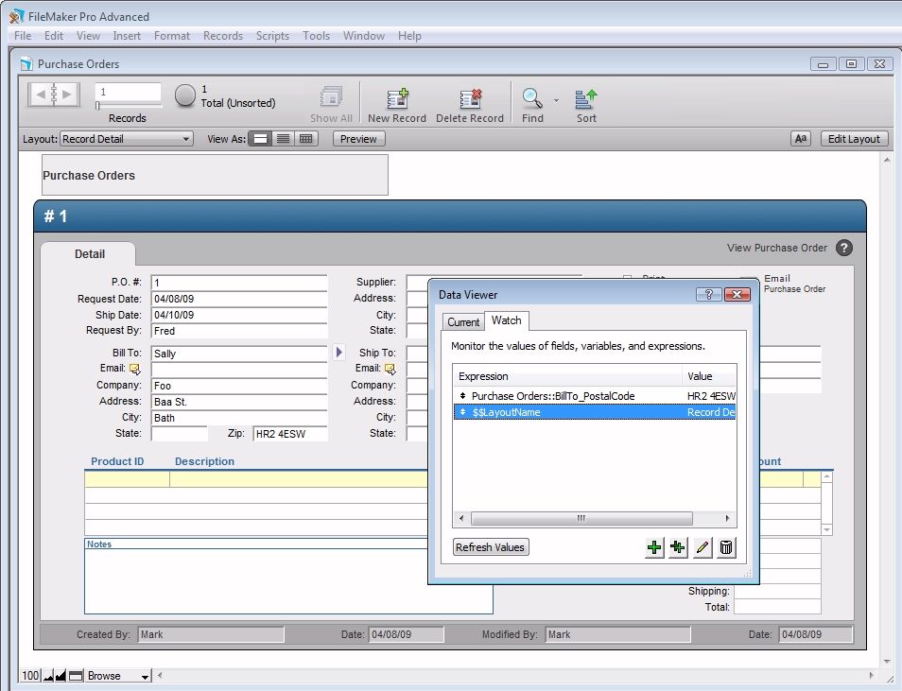Click Data Viewer horizontal scrollbar thumb
This screenshot has width=902, height=691.
point(581,518)
